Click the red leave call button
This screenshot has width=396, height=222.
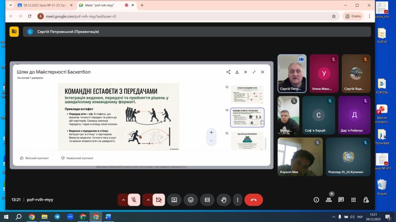click(x=253, y=200)
